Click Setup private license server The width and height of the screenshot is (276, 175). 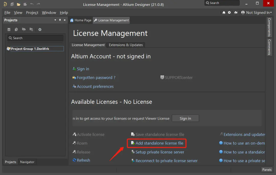pos(160,152)
